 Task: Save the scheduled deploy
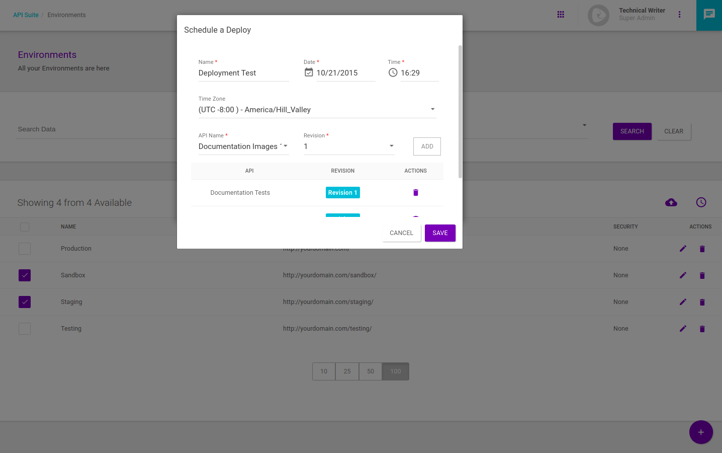click(439, 233)
